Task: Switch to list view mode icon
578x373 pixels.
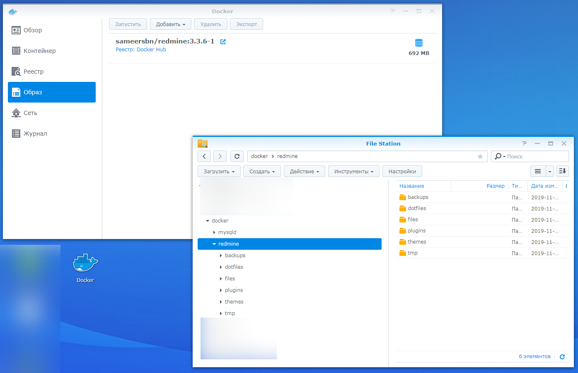Action: [538, 171]
